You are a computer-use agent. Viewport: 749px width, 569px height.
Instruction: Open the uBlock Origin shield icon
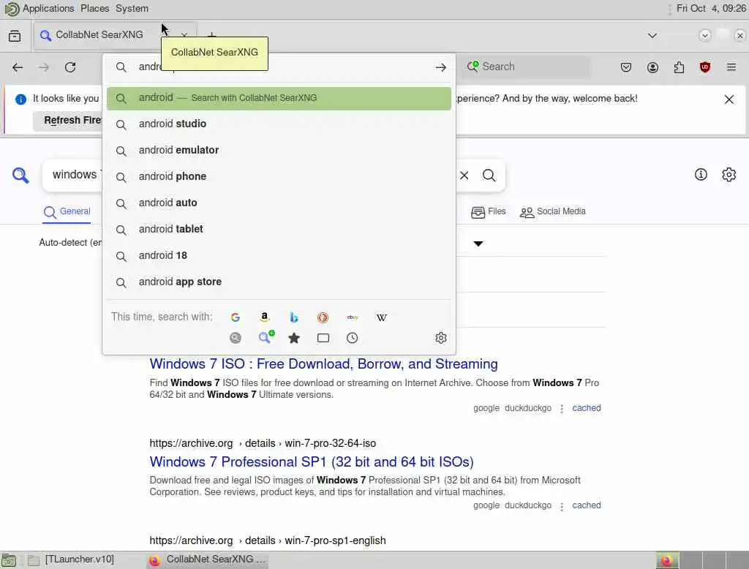pyautogui.click(x=705, y=67)
